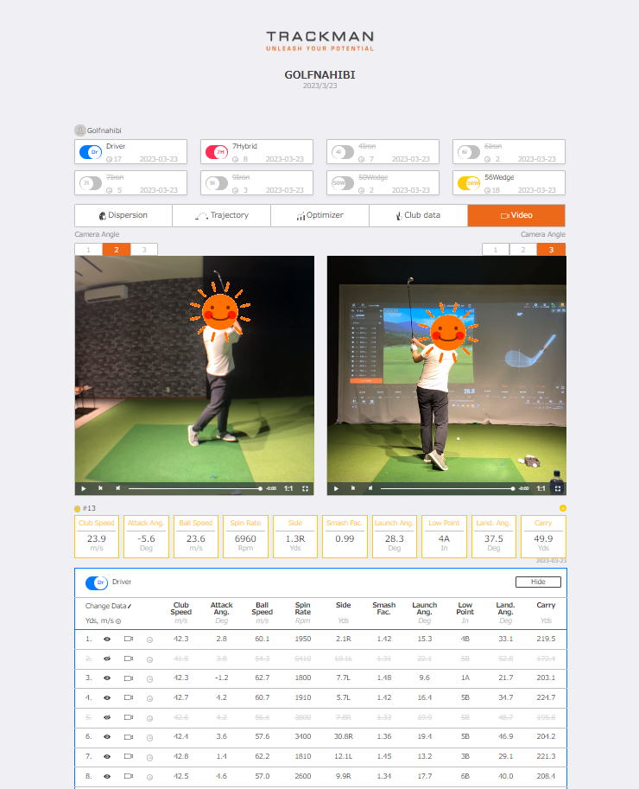Step forward one frame in left video
The width and height of the screenshot is (639, 789).
[117, 488]
